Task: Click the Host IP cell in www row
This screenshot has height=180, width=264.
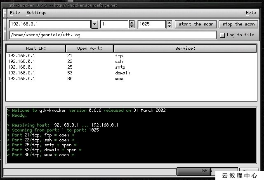Action: tap(21, 78)
